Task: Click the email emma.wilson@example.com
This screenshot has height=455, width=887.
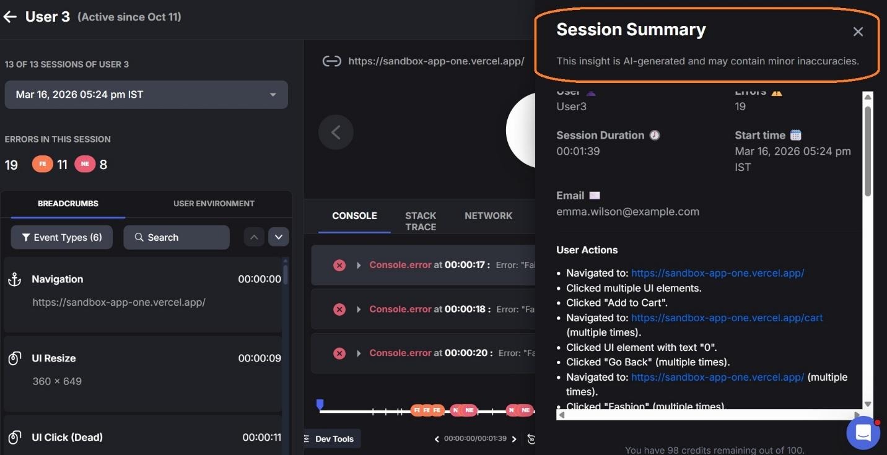Action: click(x=627, y=212)
